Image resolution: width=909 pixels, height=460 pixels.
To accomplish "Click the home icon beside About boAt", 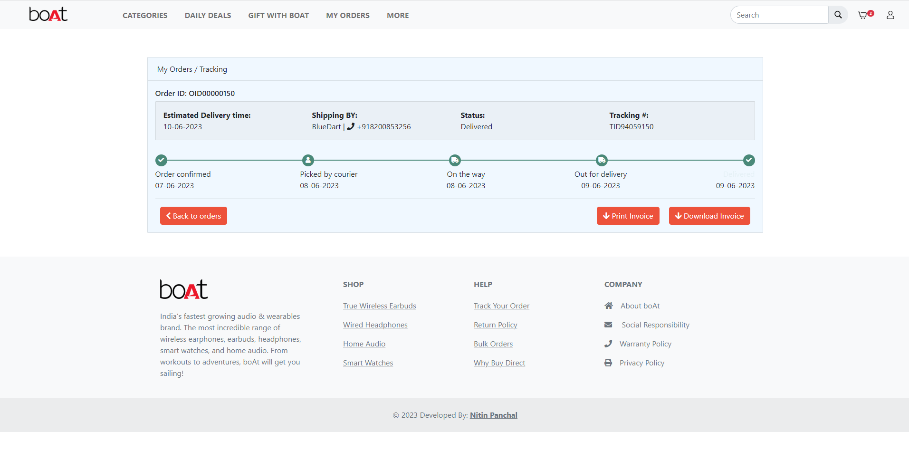I will (x=609, y=306).
